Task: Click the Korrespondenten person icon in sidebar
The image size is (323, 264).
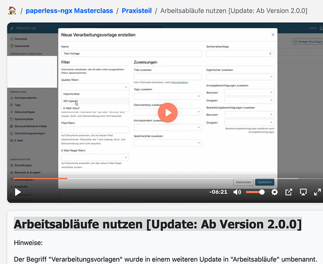Action: (12, 98)
